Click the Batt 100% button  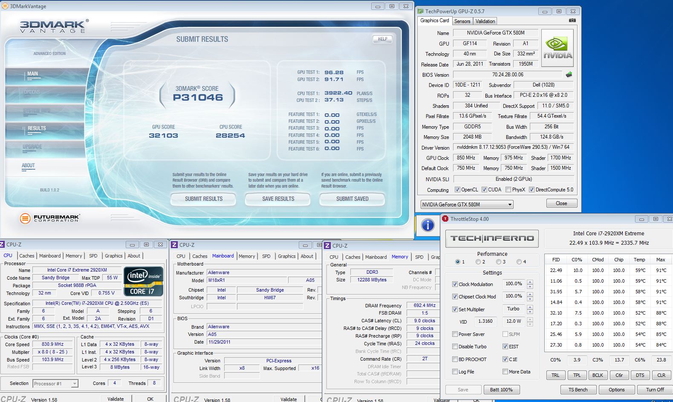coord(501,390)
